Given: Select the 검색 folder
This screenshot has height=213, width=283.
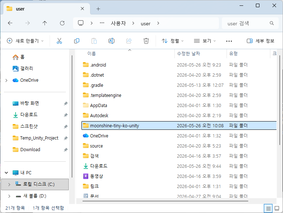Looking at the screenshot, I should pos(179,156).
